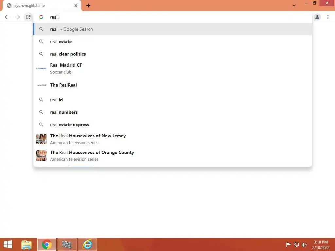
Task: Open Real Housewives of New Jersey suggestion
Action: coord(173,139)
